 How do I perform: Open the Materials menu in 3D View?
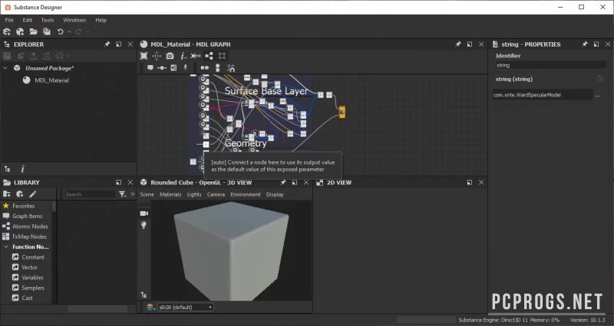click(x=170, y=194)
